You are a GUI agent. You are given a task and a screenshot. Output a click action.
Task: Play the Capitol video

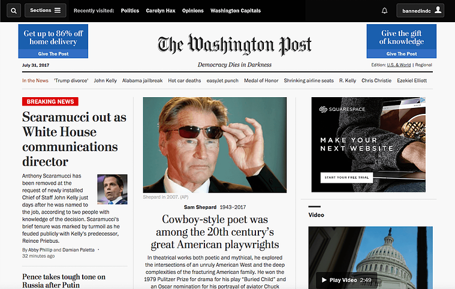[346, 280]
